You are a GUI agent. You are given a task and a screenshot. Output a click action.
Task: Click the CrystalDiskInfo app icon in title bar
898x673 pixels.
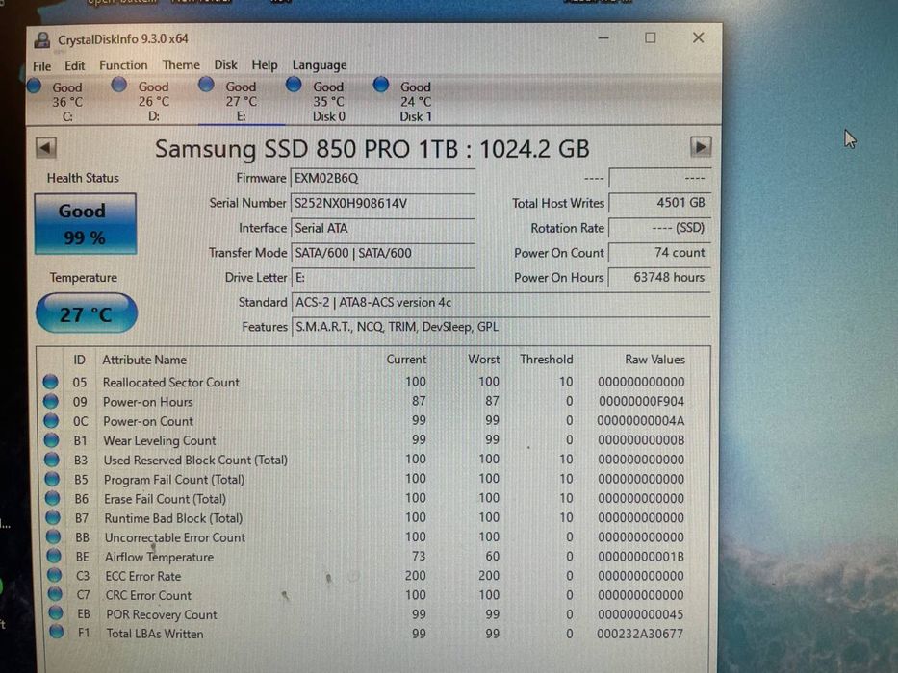coord(41,39)
